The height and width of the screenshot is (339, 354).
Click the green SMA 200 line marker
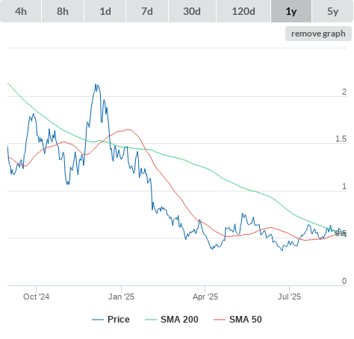pyautogui.click(x=151, y=320)
